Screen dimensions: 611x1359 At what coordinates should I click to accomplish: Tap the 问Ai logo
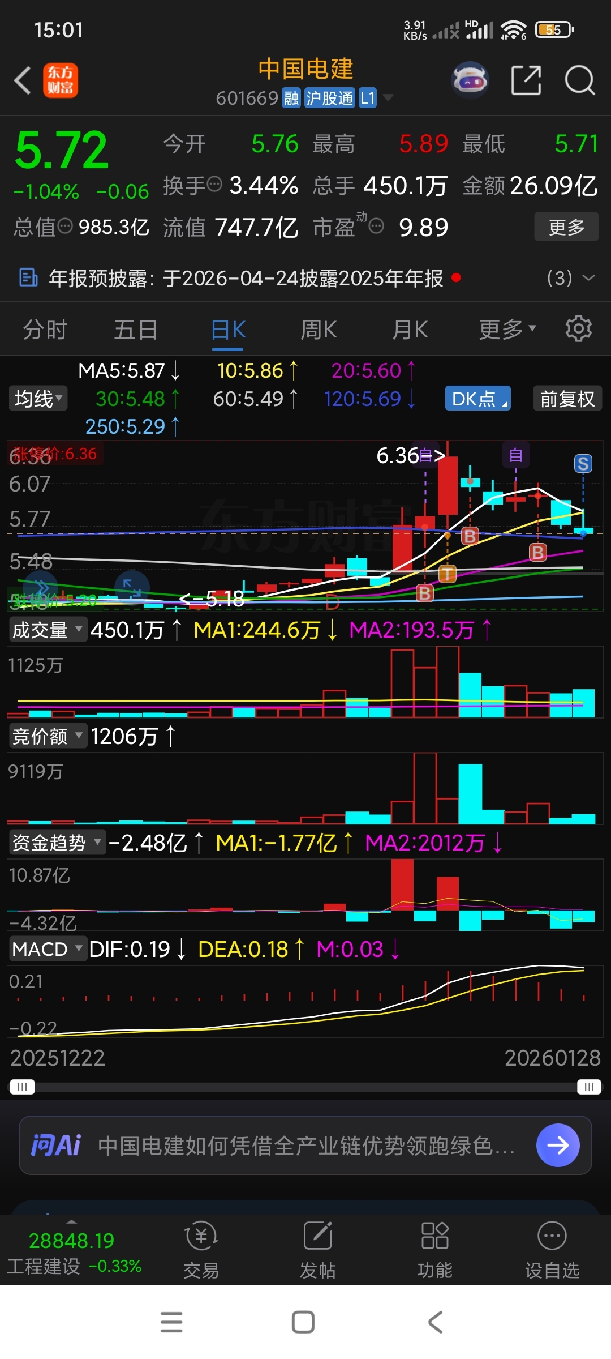(x=55, y=1145)
